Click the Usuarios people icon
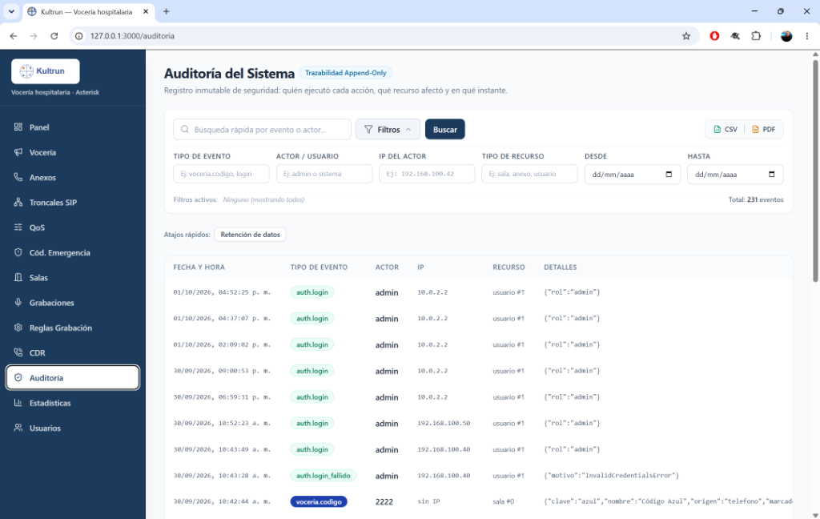Viewport: 820px width, 519px height. coord(18,428)
